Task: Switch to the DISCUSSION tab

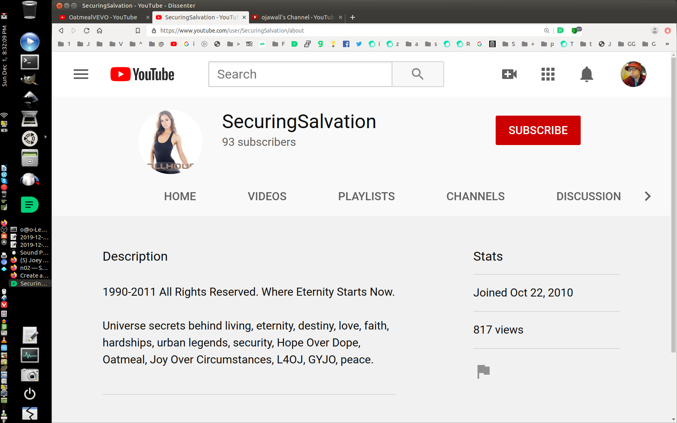Action: point(588,196)
